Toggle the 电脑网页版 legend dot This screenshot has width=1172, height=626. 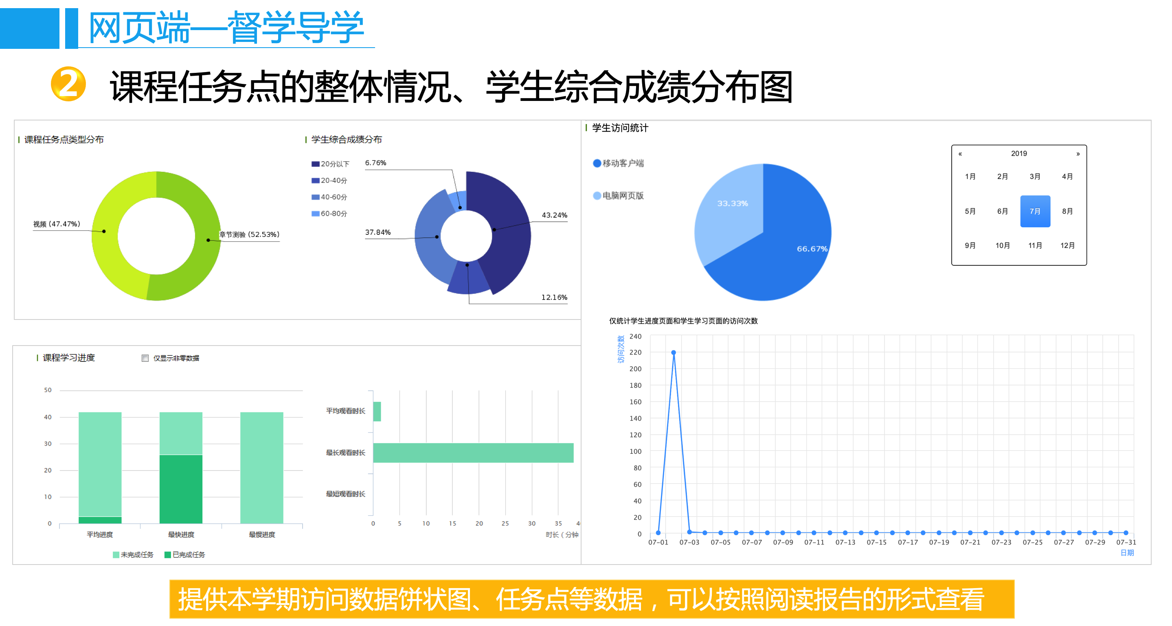pos(597,195)
